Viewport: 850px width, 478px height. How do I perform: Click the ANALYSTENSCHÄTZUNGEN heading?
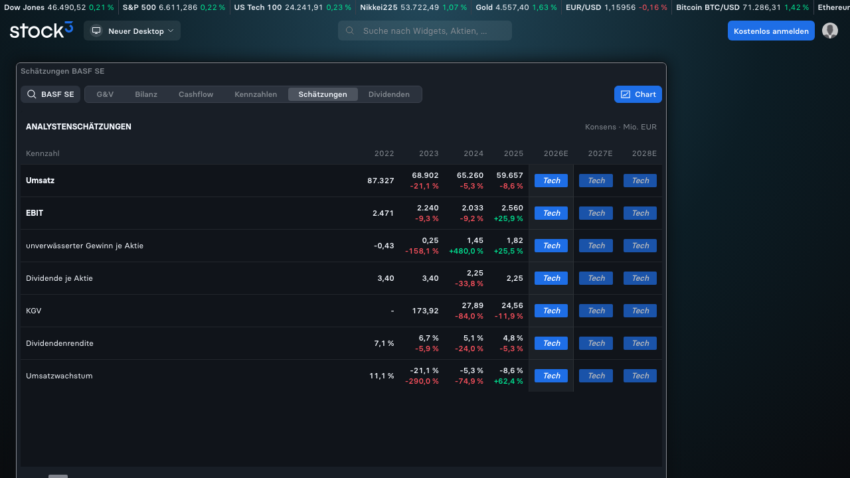[78, 127]
